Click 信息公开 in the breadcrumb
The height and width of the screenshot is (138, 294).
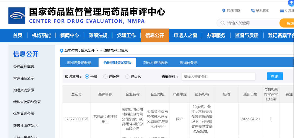(88, 51)
